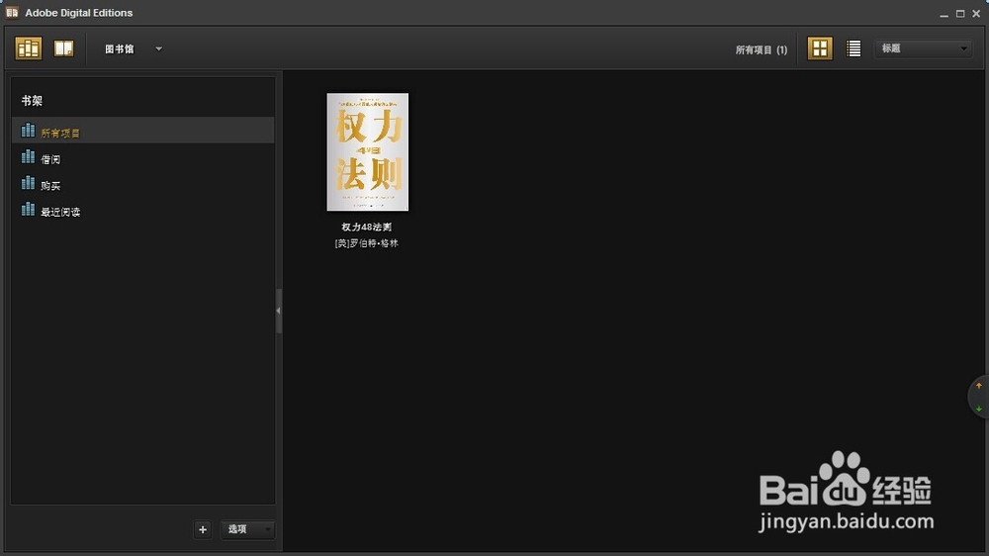Image resolution: width=989 pixels, height=556 pixels.
Task: Add a new bookshelf with plus button
Action: [203, 529]
